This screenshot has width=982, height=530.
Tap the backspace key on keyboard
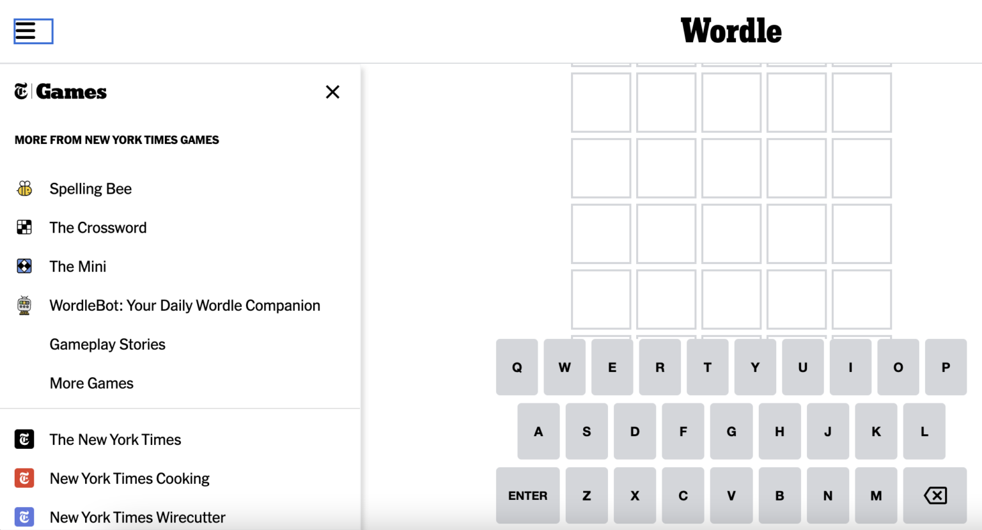click(x=935, y=495)
